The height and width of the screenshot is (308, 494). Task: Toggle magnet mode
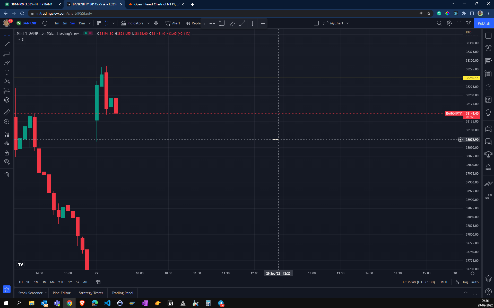(7, 134)
